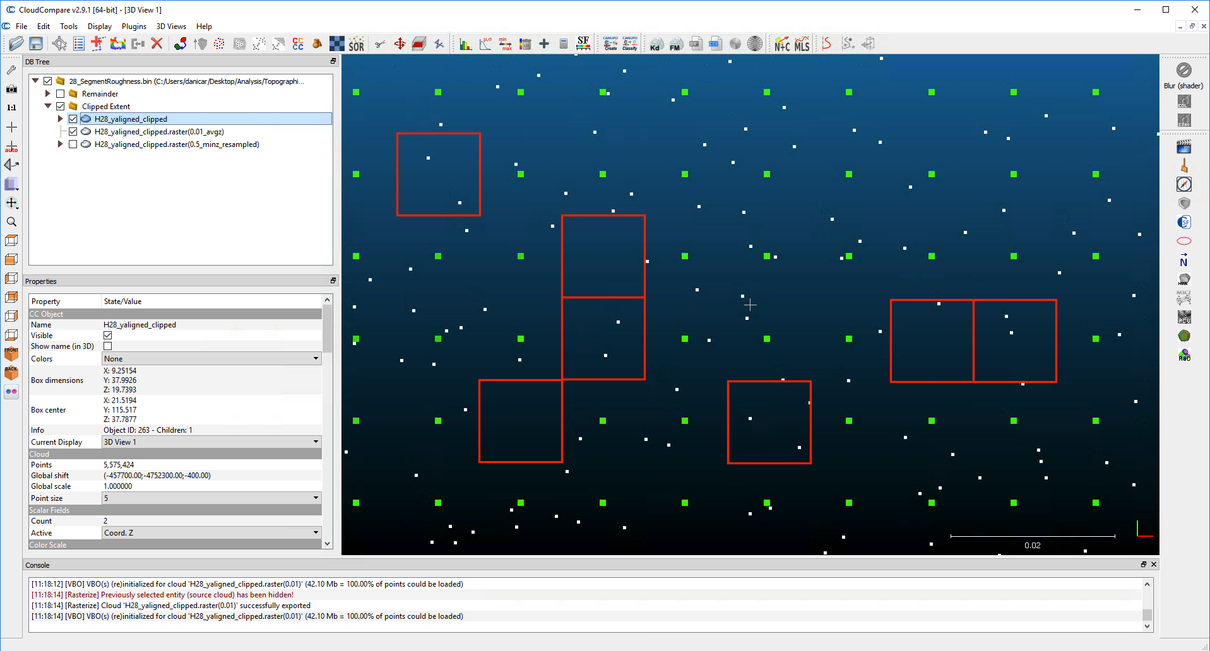The width and height of the screenshot is (1210, 651).
Task: Undock the DB Tree panel
Action: coord(333,61)
